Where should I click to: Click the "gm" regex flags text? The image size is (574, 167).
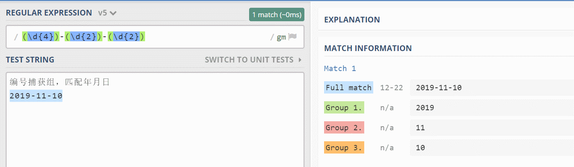point(281,37)
